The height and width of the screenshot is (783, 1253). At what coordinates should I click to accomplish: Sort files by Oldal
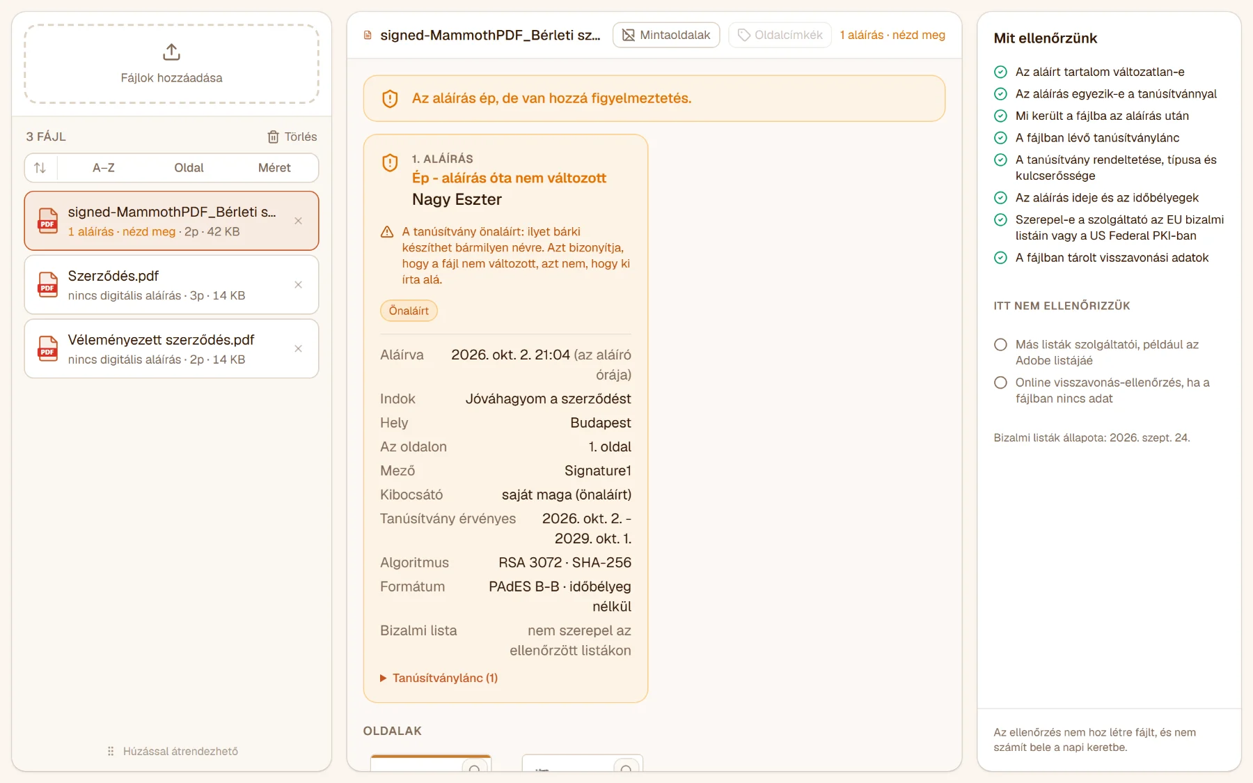[189, 168]
